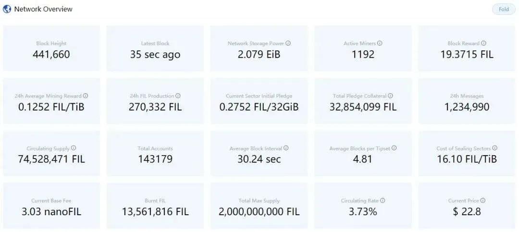Screen dimensions: 519x232
Task: Click the Cost of Sealing Sectors info icon
Action: [495, 148]
